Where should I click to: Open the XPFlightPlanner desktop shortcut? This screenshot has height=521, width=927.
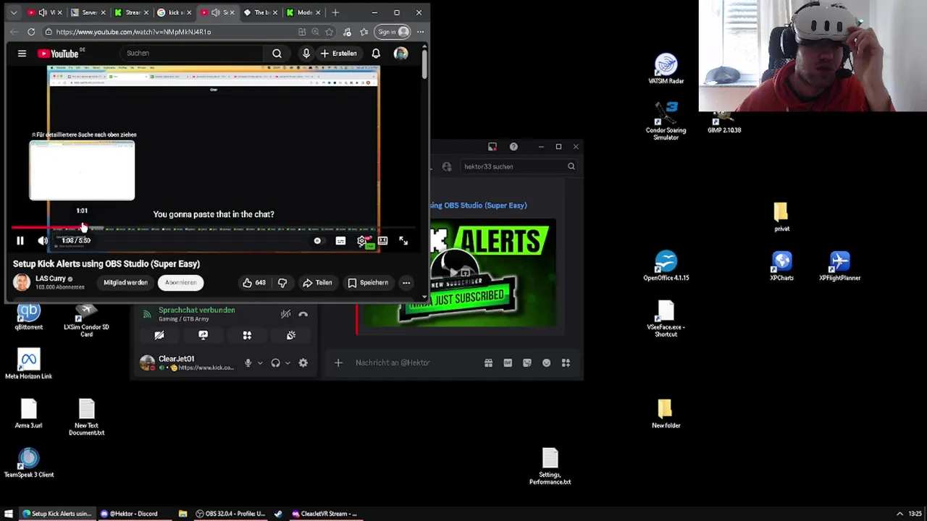point(840,266)
